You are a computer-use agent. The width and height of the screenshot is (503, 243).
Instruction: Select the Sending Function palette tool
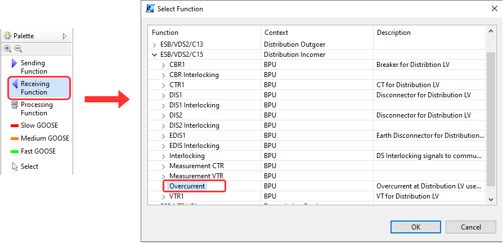(33, 67)
